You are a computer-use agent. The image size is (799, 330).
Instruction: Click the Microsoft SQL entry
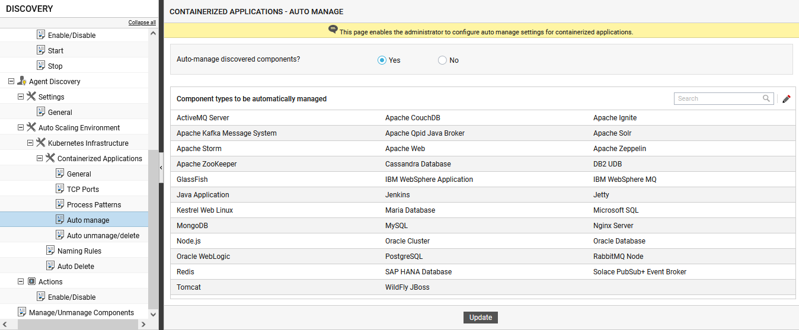pos(616,210)
